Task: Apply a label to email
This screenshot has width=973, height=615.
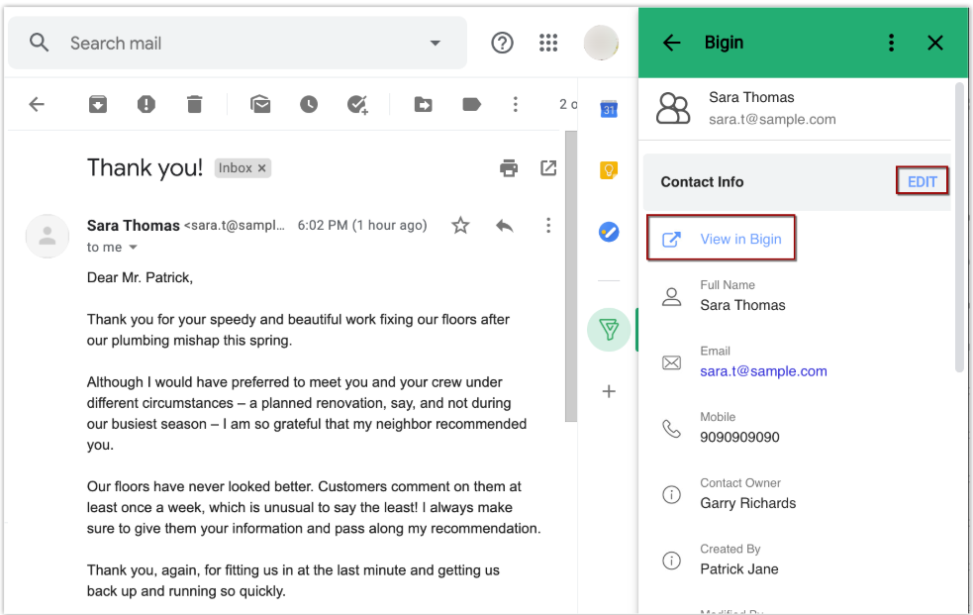Action: pos(471,104)
